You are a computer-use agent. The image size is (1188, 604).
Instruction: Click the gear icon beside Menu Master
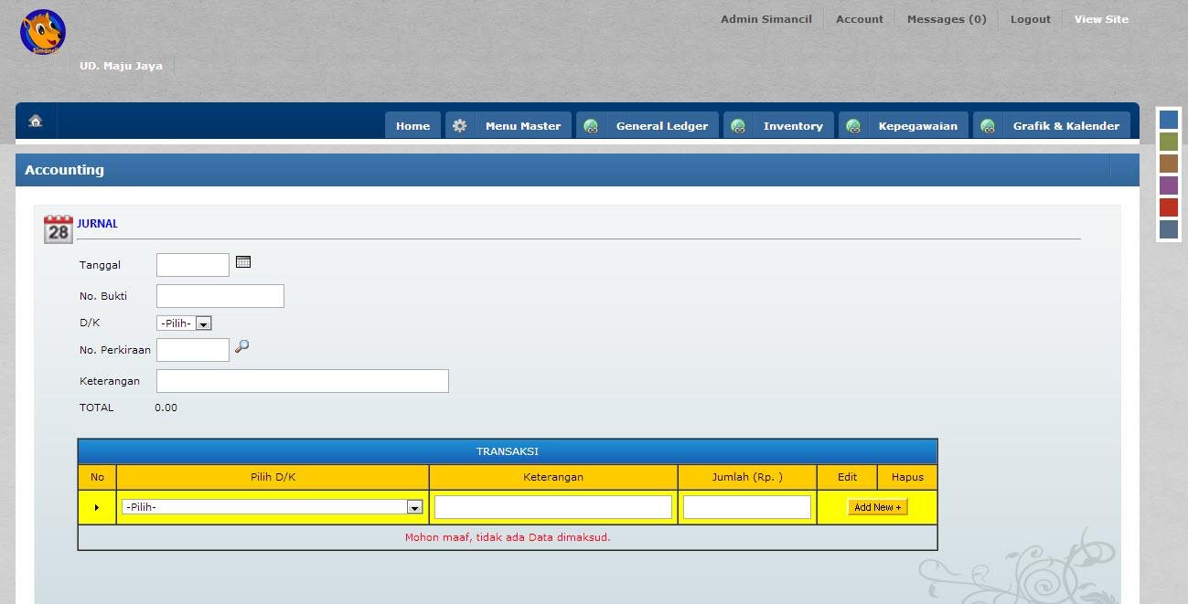coord(459,125)
